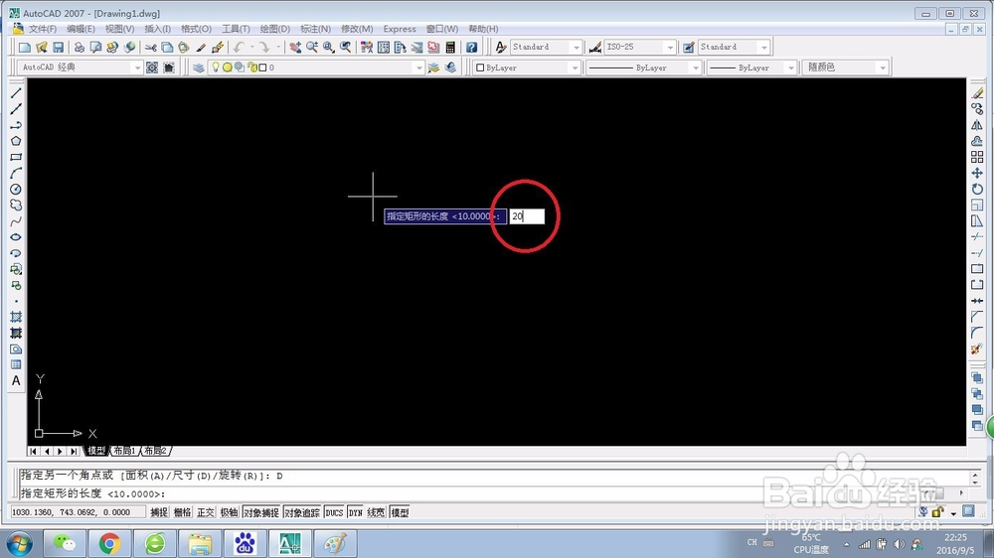Click the Match Properties brush icon
The width and height of the screenshot is (994, 558).
201,47
